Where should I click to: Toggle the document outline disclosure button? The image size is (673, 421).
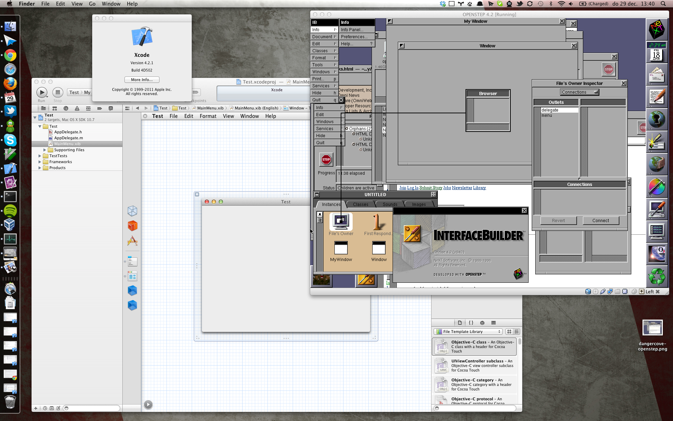point(148,405)
